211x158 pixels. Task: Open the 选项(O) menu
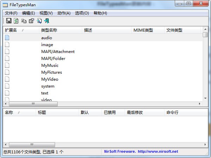pyautogui.click(x=82, y=13)
